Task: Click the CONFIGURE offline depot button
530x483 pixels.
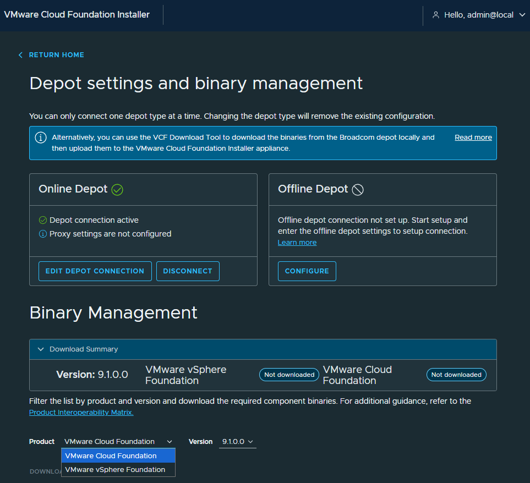Action: click(307, 271)
